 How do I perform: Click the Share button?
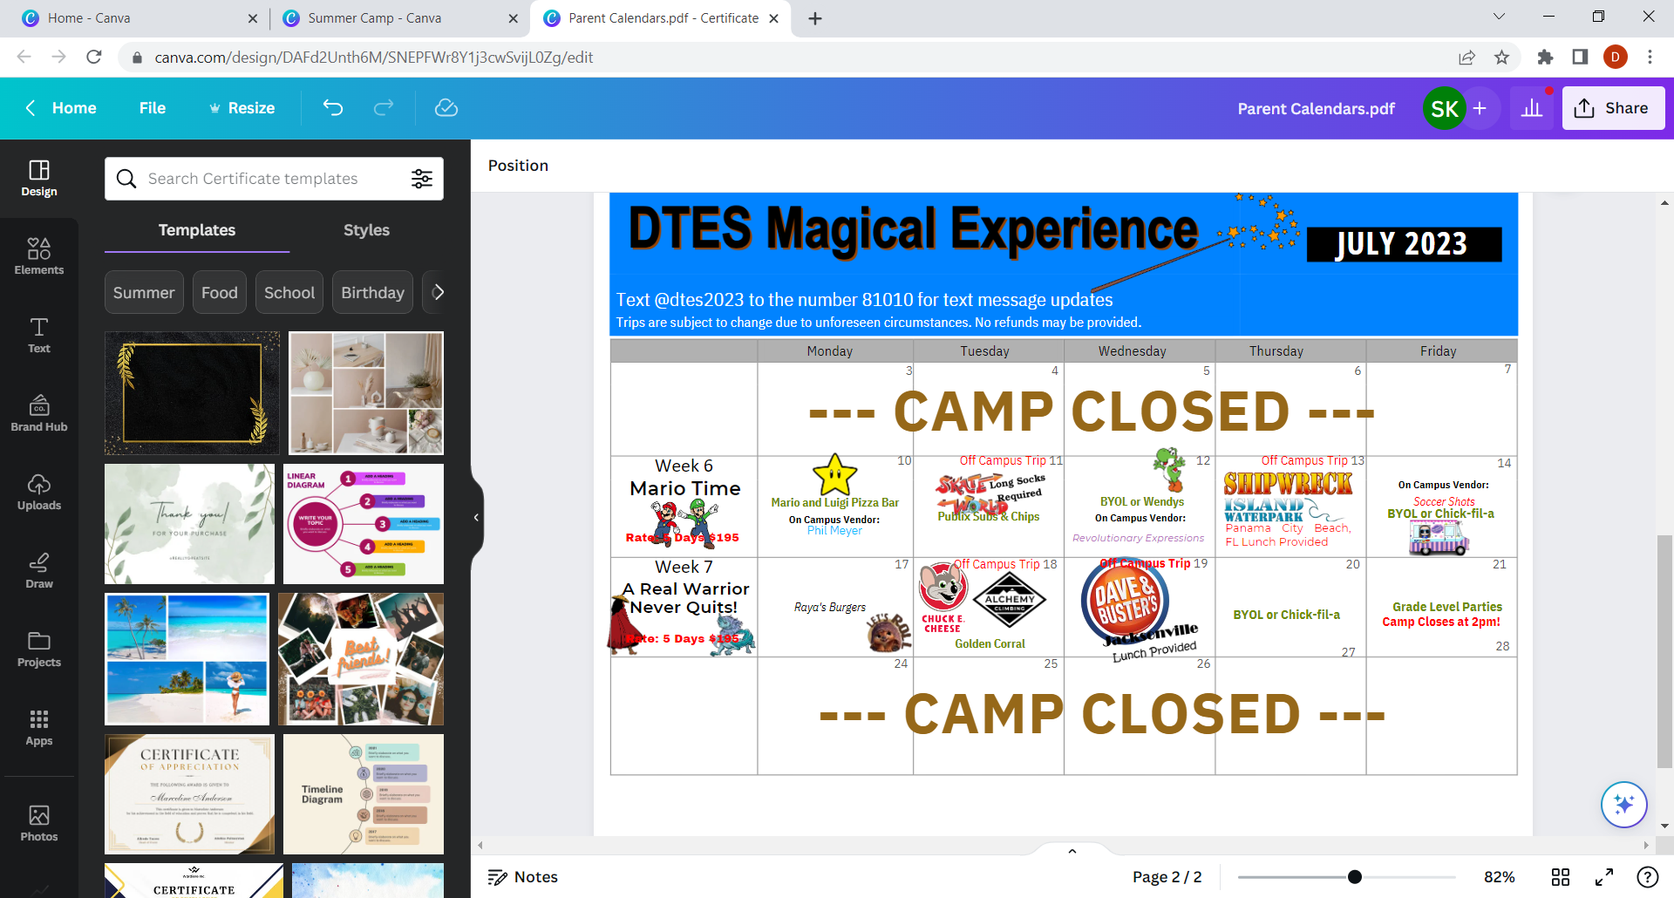coord(1613,108)
